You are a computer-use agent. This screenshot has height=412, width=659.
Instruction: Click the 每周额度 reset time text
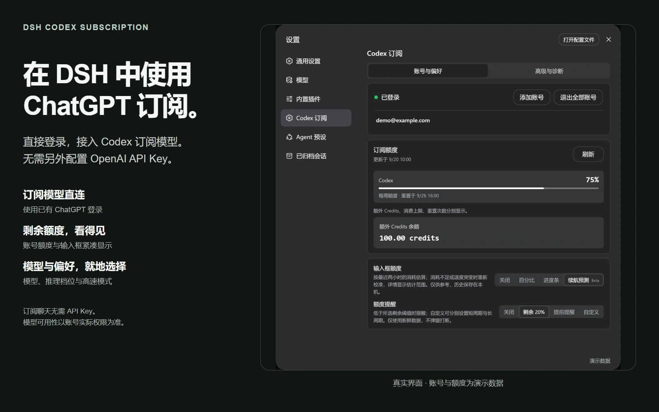pyautogui.click(x=409, y=196)
